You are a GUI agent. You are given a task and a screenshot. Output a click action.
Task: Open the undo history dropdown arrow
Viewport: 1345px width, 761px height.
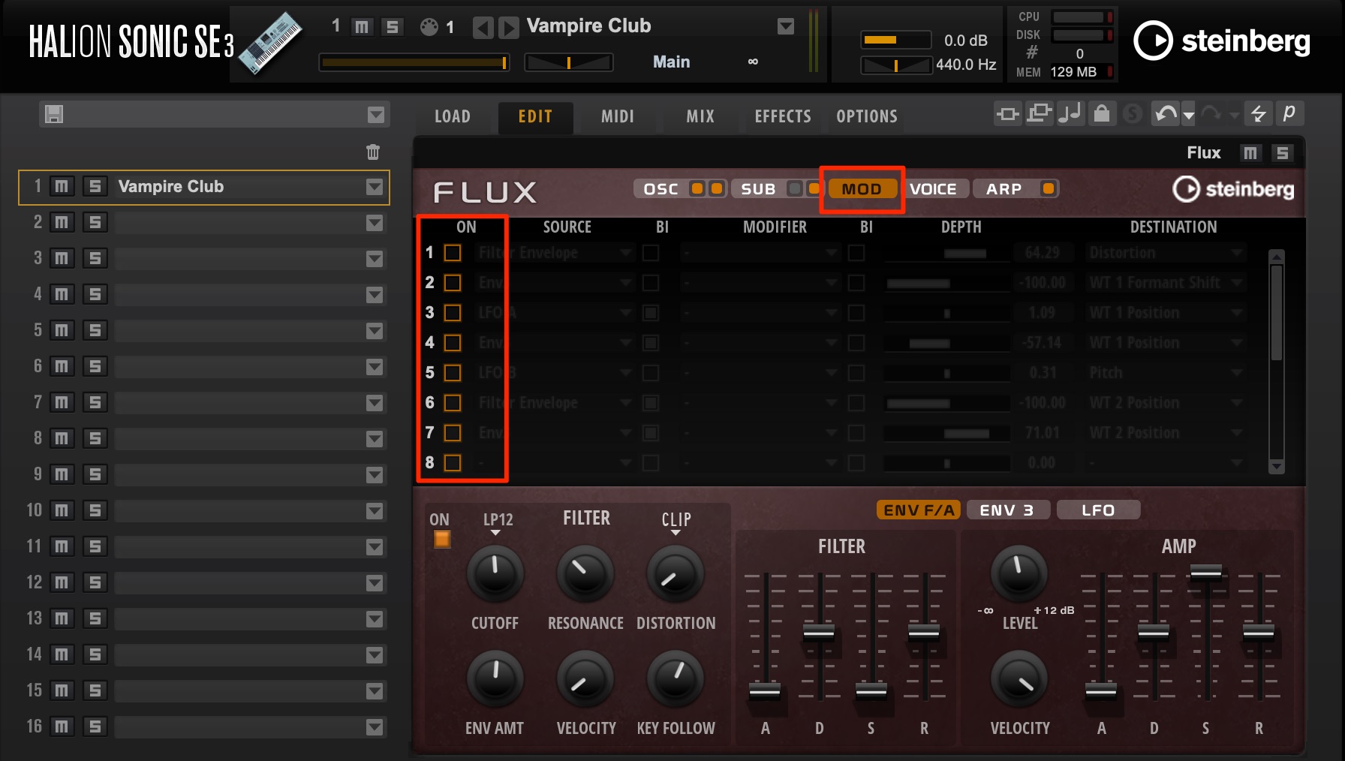tap(1188, 116)
